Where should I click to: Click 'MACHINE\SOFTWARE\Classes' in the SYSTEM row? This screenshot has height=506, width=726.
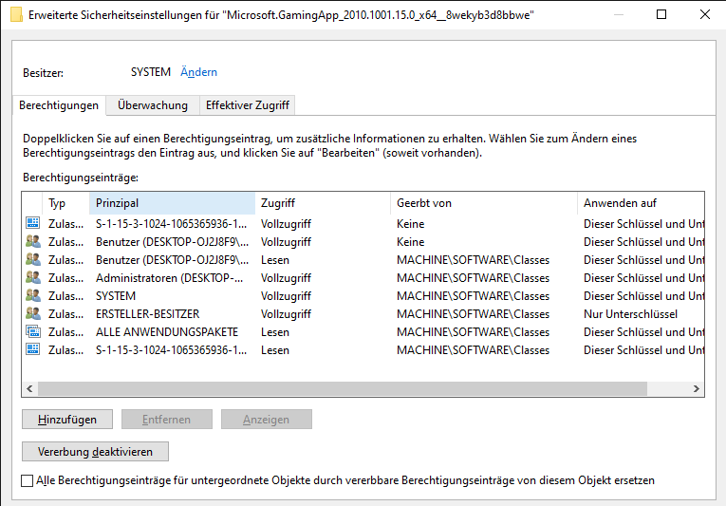pos(473,296)
